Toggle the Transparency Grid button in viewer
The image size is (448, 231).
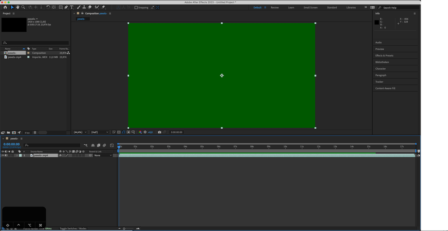tap(119, 132)
